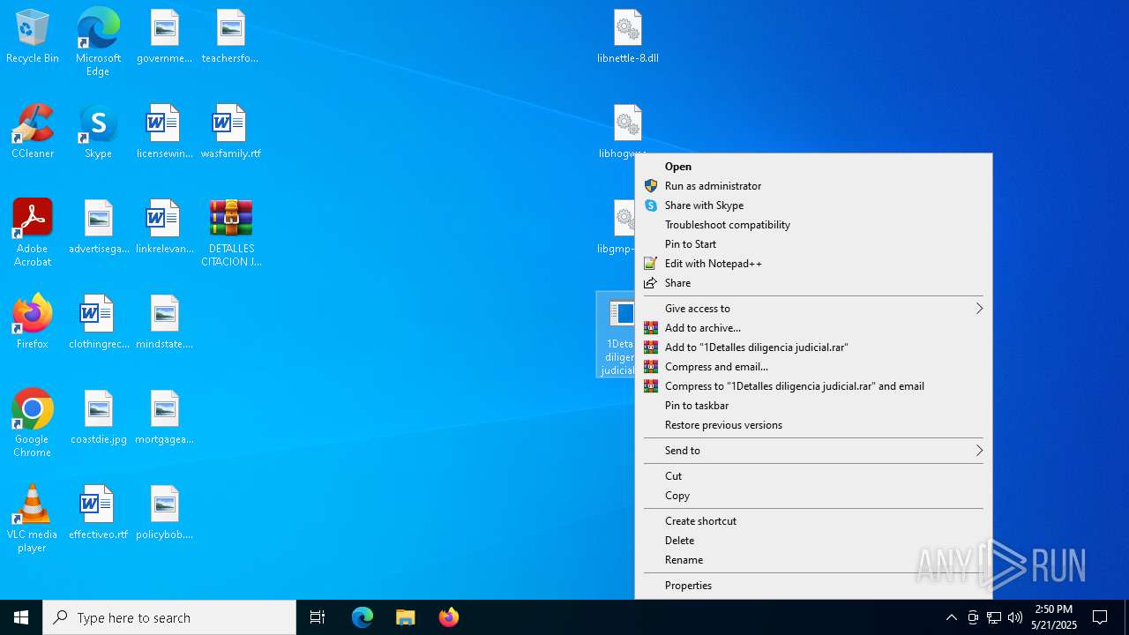
Task: Choose Run as administrator
Action: (x=813, y=186)
